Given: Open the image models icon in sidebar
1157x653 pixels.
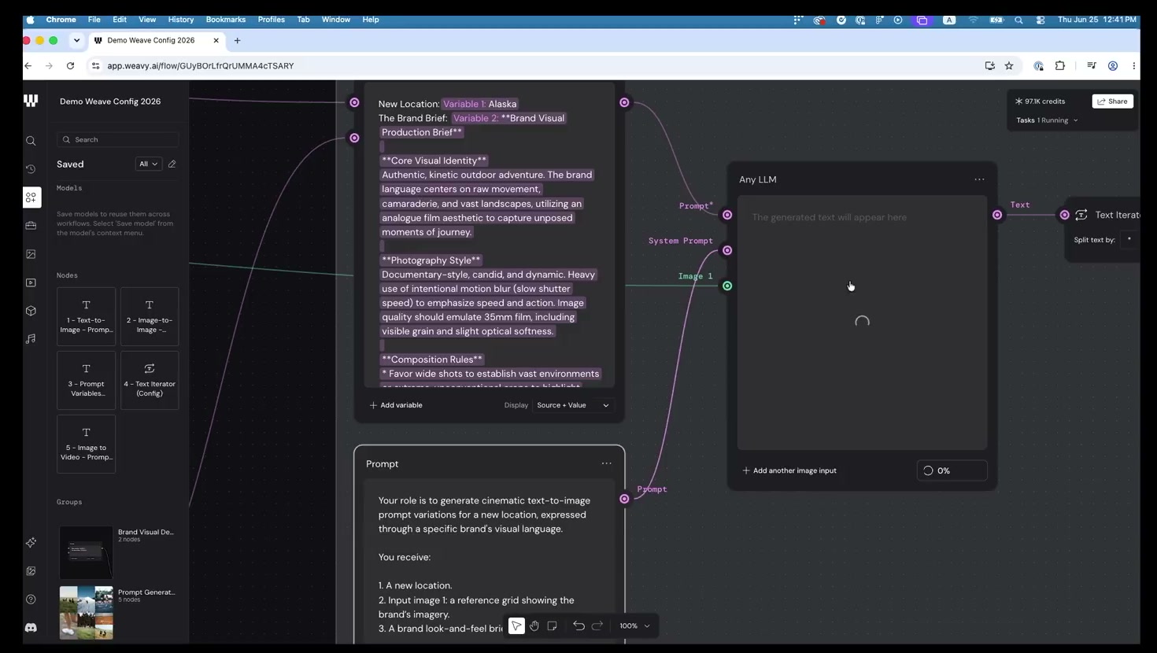Looking at the screenshot, I should click(x=31, y=254).
